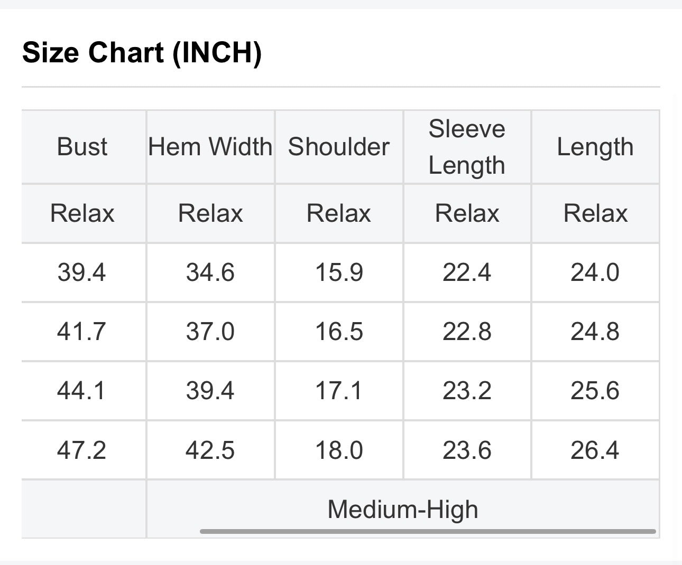This screenshot has width=682, height=565.
Task: Click the Shoulder column header
Action: pos(338,147)
